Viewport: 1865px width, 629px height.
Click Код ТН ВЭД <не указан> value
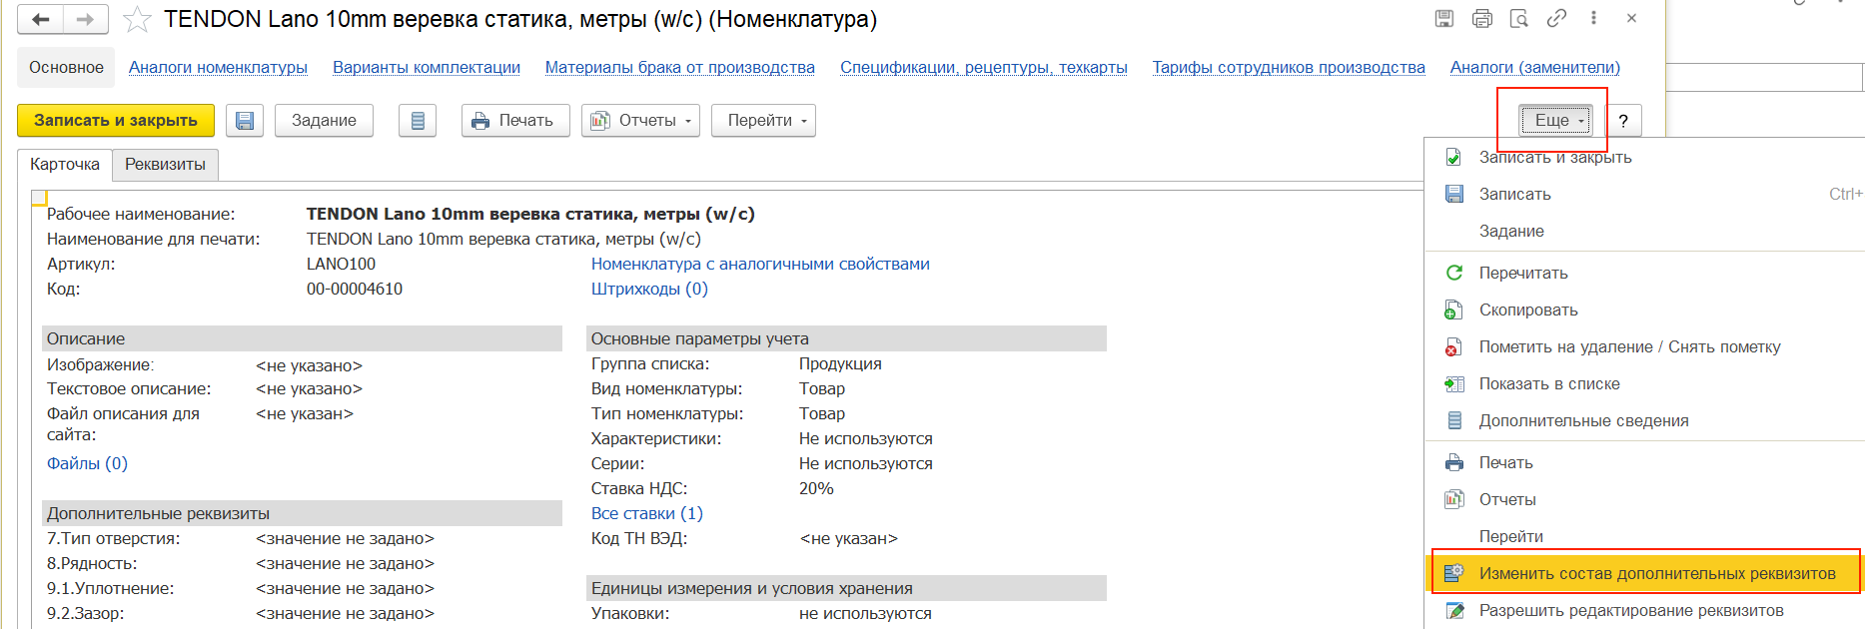pyautogui.click(x=849, y=539)
